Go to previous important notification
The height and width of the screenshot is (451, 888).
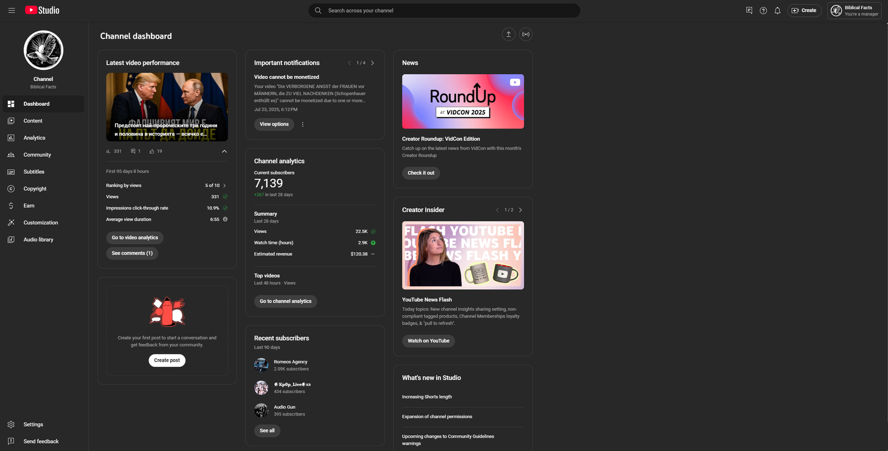(x=349, y=63)
